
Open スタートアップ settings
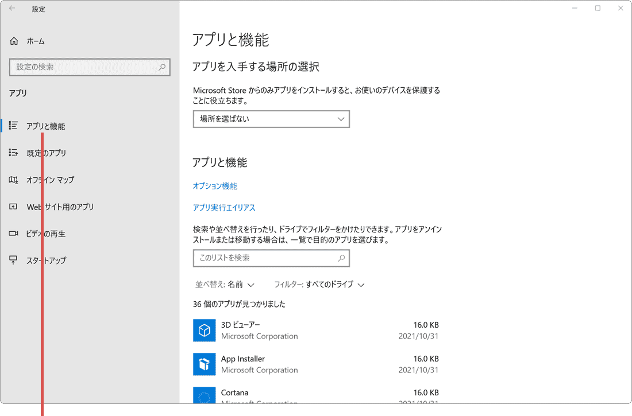(46, 260)
